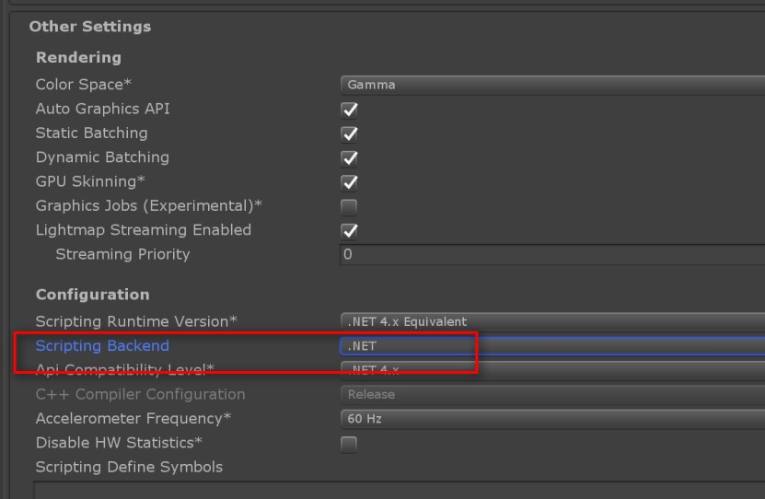Image resolution: width=765 pixels, height=499 pixels.
Task: Disable the Static Batching checkbox
Action: tap(349, 134)
